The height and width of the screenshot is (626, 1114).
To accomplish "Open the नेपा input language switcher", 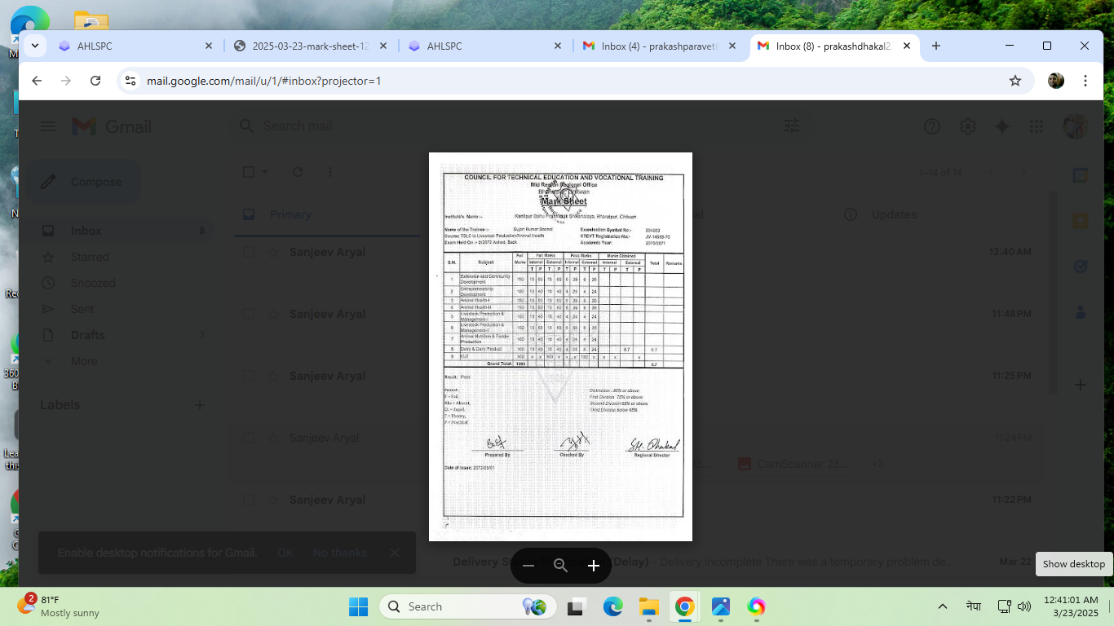I will (x=974, y=606).
